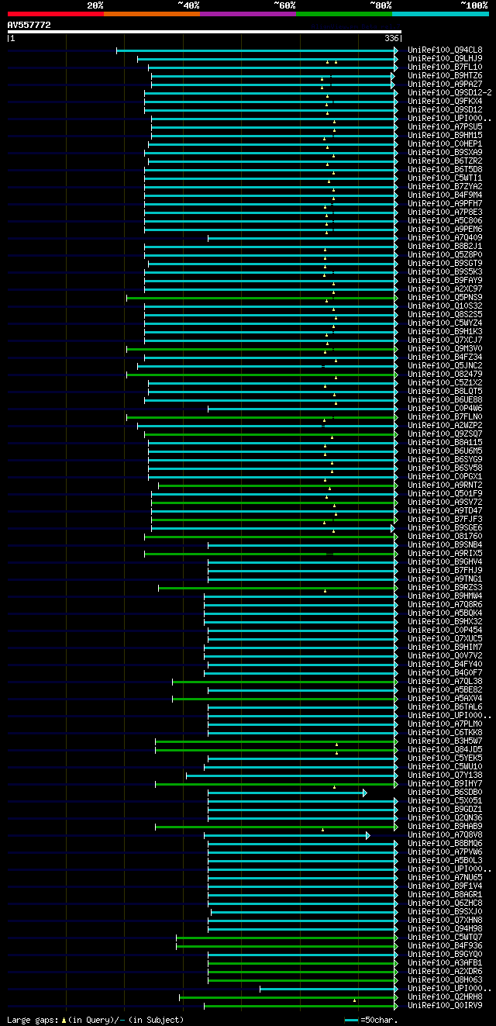This screenshot has height=1026, width=496.
Task: Open hit UniRef100_B9HTZ6
Action: (445, 76)
